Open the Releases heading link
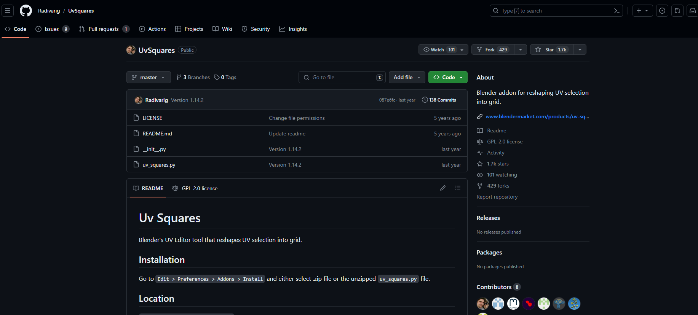The image size is (698, 315). click(x=488, y=218)
